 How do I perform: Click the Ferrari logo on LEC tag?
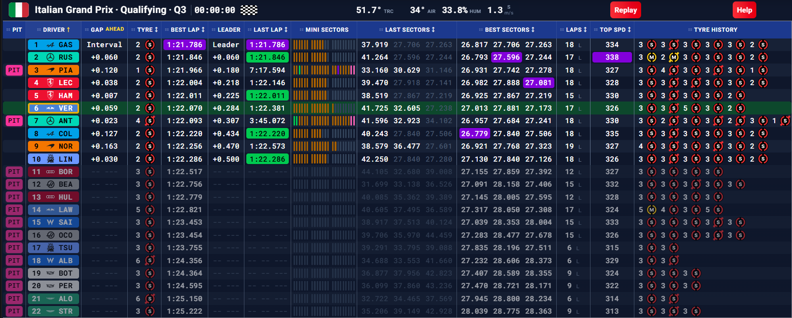(x=50, y=83)
